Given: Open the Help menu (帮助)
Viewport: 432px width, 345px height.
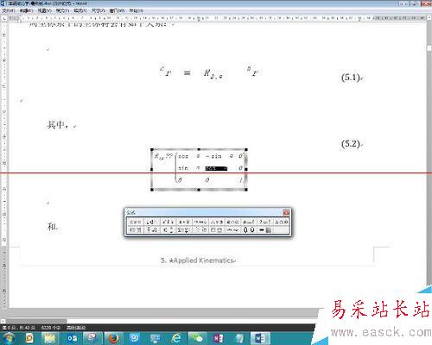Looking at the screenshot, I should click(x=136, y=10).
